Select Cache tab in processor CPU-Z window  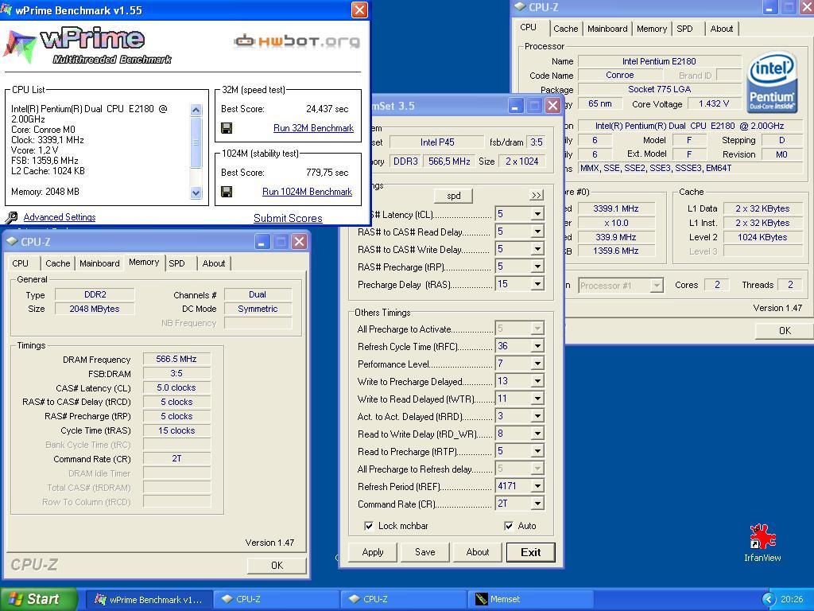pos(565,29)
